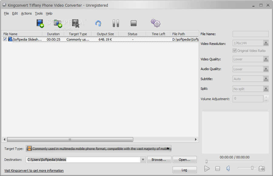Click the blue Convert arrow toolbar icon
The width and height of the screenshot is (273, 176).
(x=98, y=23)
